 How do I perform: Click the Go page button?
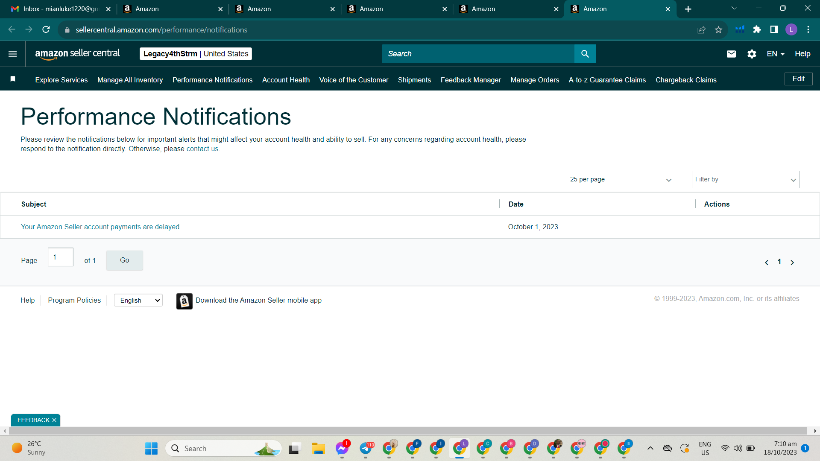[124, 260]
